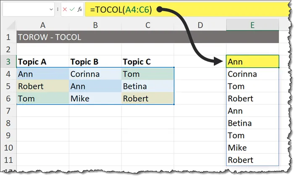294x176 pixels.
Task: Select column B header
Action: (x=95, y=25)
